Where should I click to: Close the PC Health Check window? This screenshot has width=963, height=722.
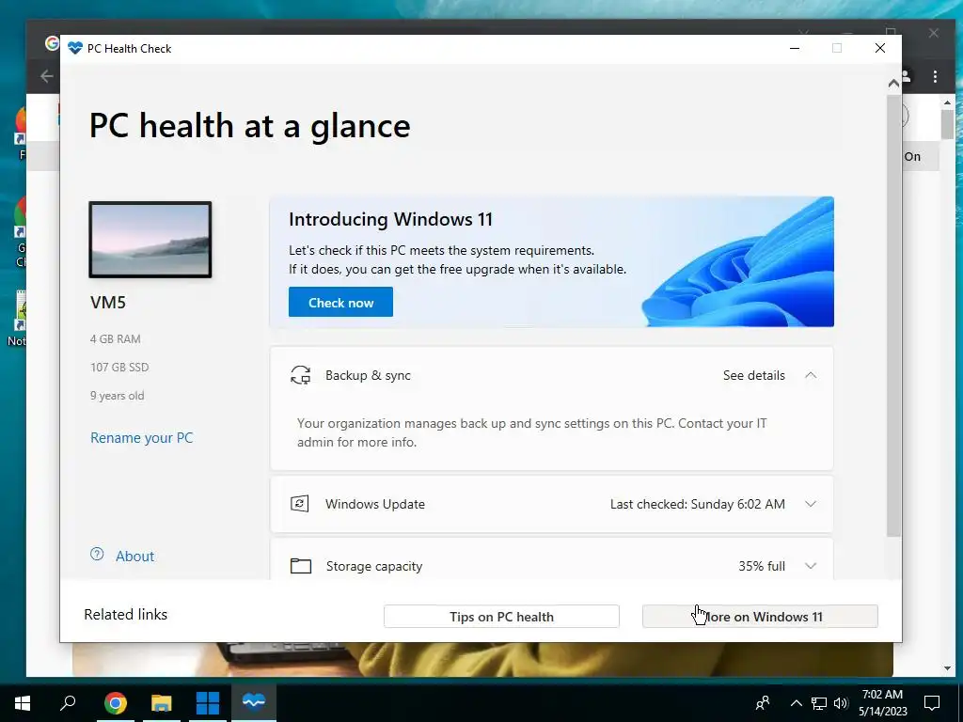point(879,48)
